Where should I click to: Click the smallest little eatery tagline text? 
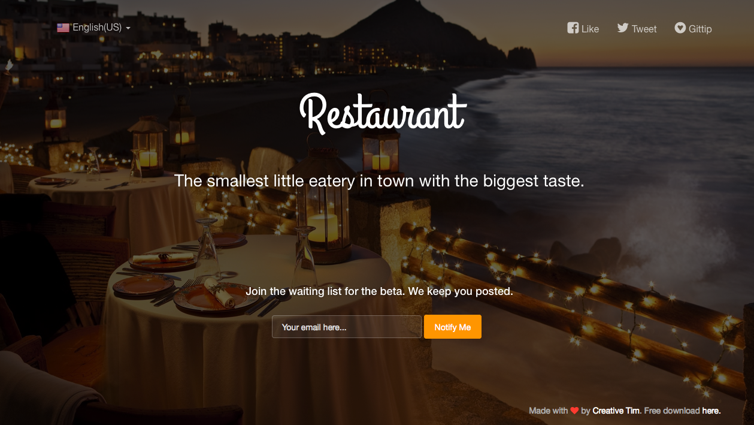pos(379,180)
